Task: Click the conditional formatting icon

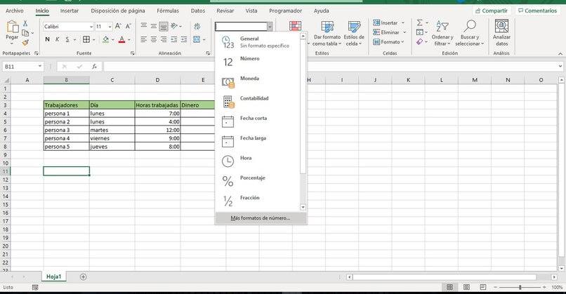Action: (x=295, y=26)
